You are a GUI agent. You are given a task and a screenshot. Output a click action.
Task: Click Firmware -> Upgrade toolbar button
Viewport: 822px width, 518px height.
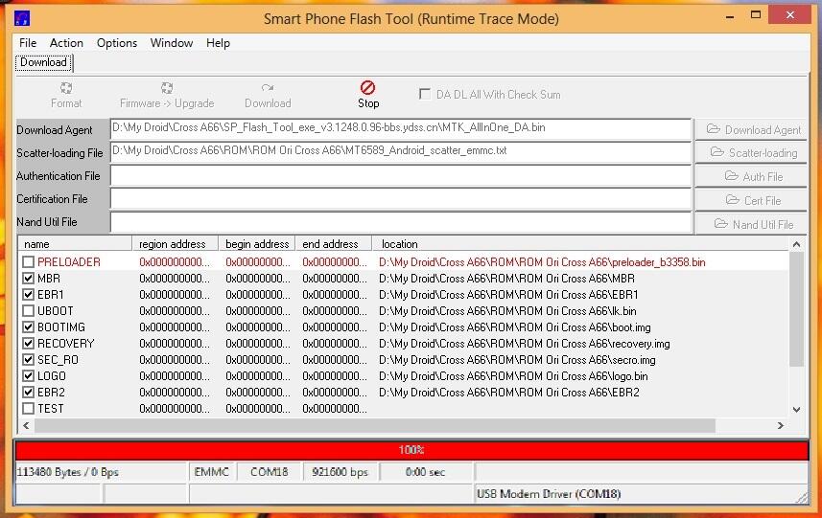pos(167,95)
